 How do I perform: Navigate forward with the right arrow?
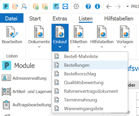(118, 6)
